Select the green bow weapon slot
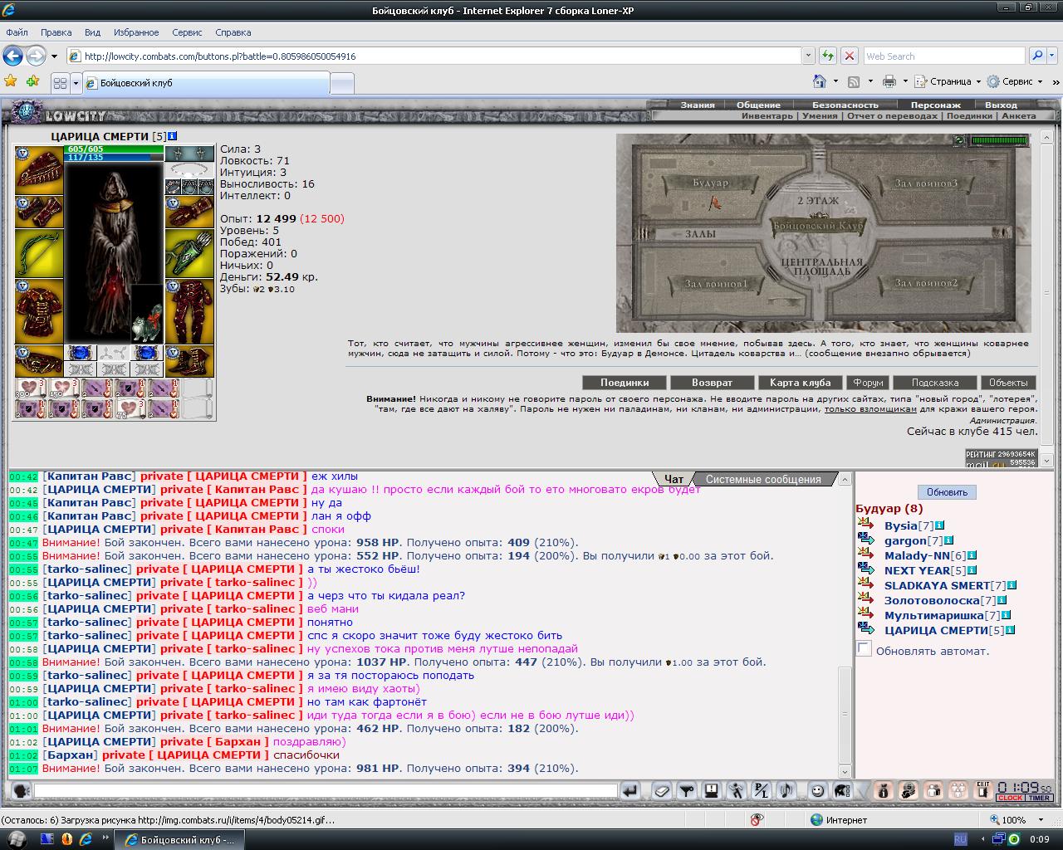 pos(38,253)
